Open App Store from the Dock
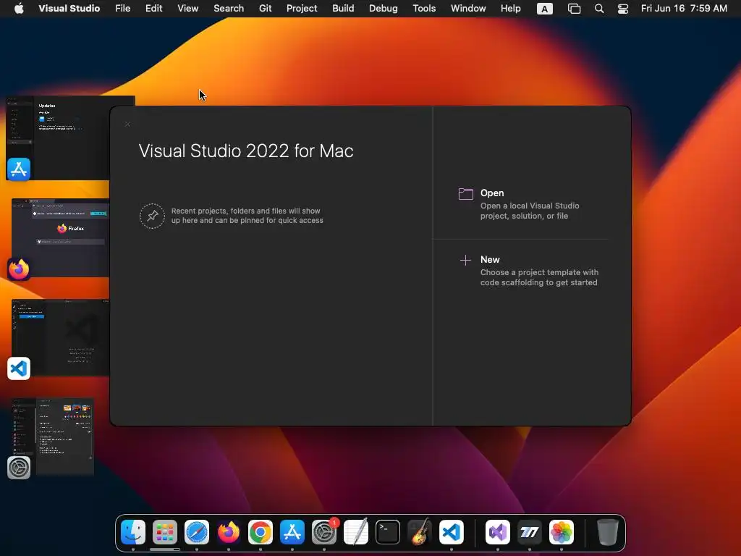 coord(292,532)
